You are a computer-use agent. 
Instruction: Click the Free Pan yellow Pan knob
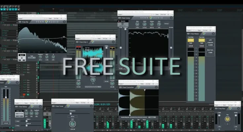click(x=227, y=119)
